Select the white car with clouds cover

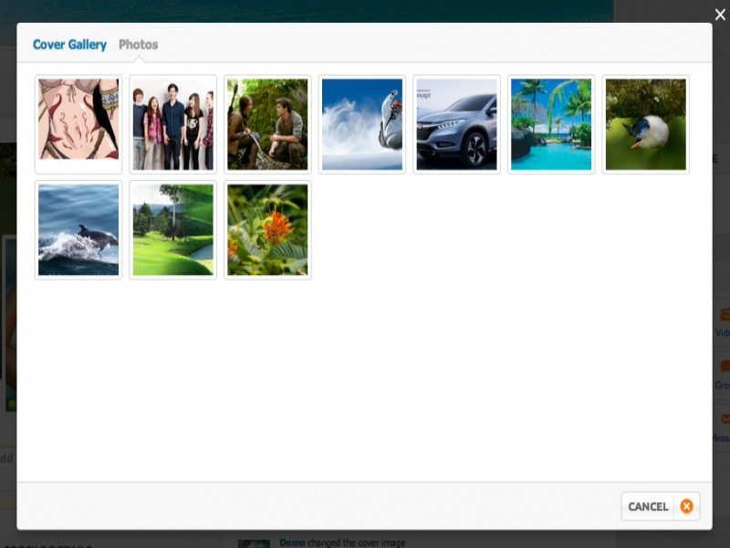pos(362,124)
